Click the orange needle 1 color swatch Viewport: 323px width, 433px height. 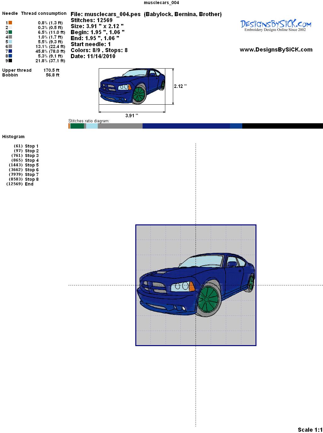10,23
